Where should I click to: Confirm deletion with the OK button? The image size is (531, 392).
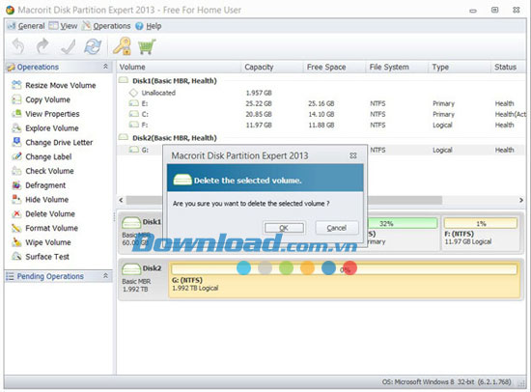coord(284,228)
